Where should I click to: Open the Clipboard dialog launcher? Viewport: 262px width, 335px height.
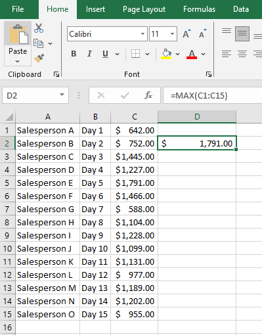[x=56, y=74]
